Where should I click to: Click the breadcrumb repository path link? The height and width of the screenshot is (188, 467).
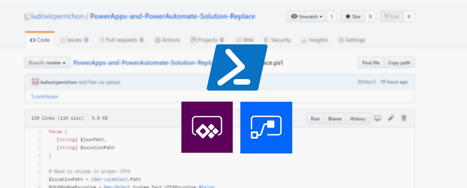point(143,63)
